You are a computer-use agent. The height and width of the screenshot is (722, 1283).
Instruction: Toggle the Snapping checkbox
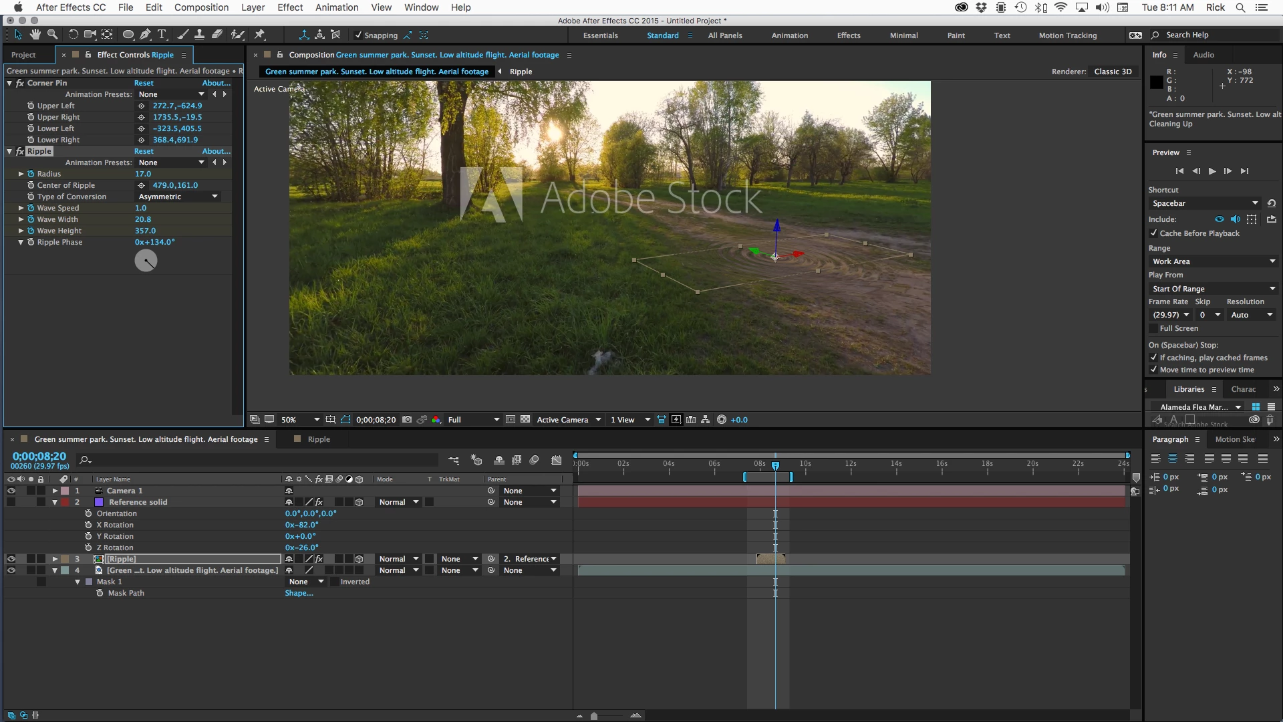click(x=358, y=35)
